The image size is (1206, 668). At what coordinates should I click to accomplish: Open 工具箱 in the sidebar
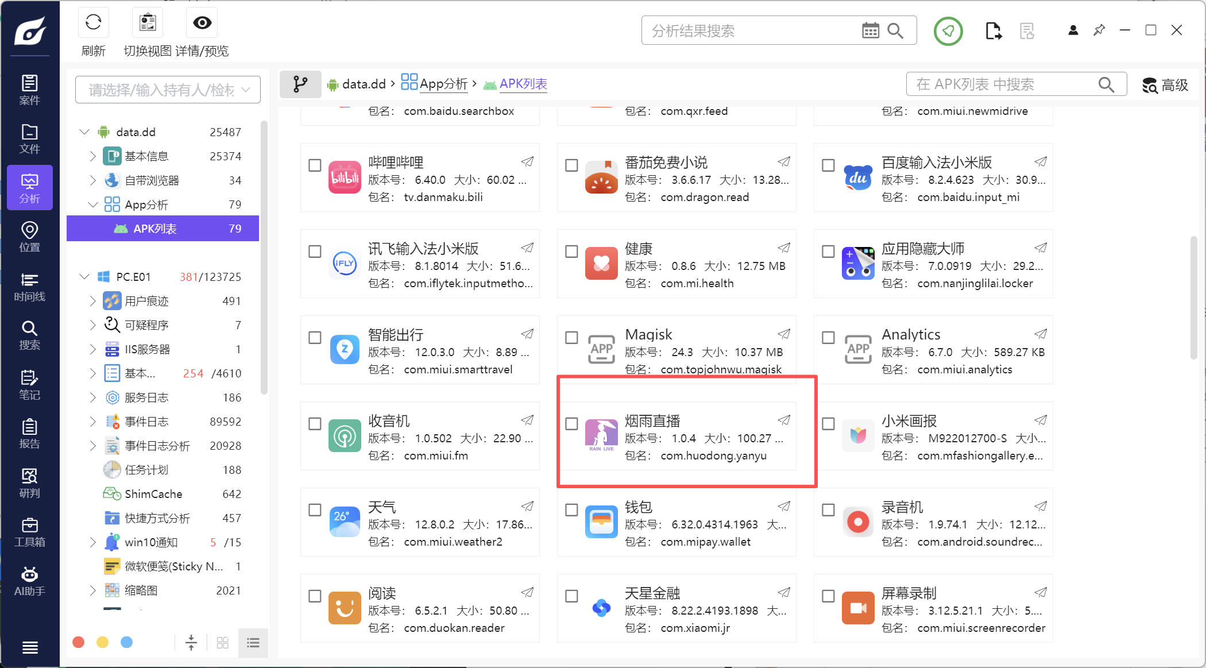(30, 532)
